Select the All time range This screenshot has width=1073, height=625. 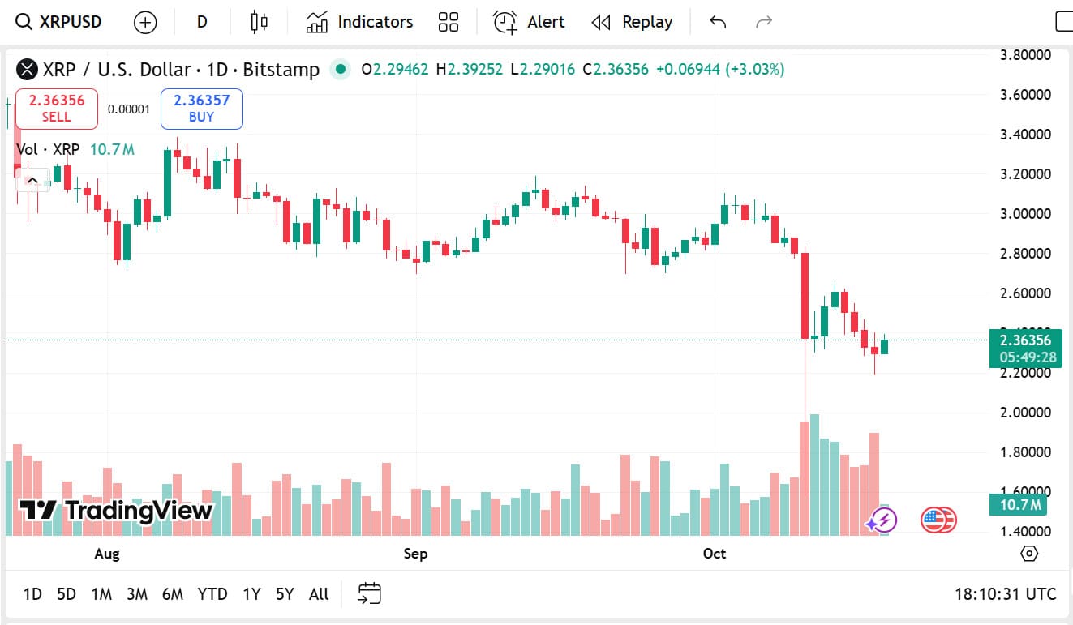click(x=319, y=594)
